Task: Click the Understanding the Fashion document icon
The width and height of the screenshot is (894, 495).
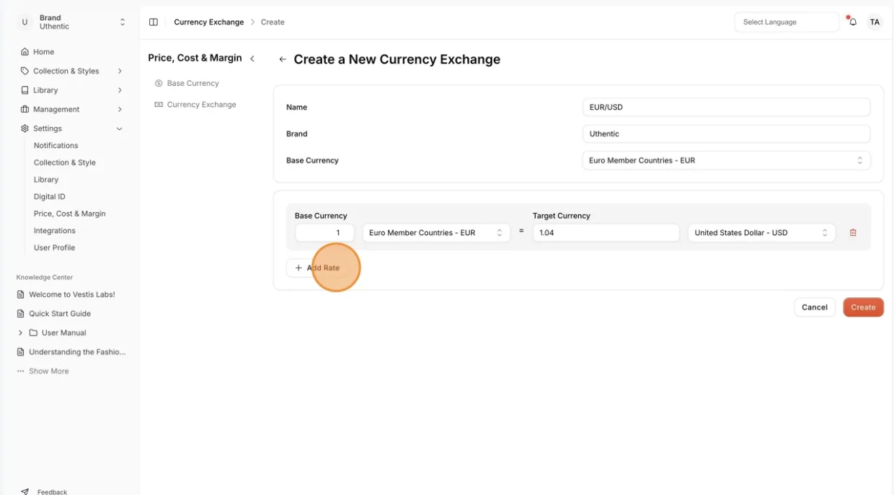Action: point(21,352)
